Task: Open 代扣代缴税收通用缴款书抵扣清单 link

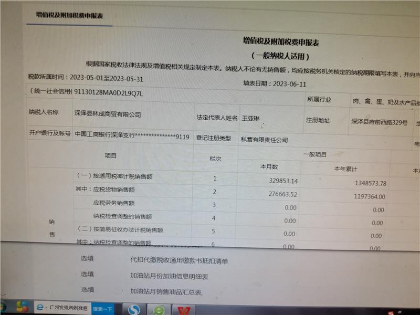Action: pos(179,260)
